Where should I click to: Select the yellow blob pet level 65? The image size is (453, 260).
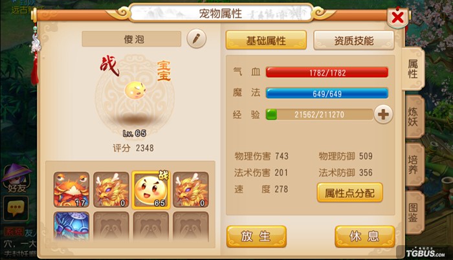(x=151, y=190)
